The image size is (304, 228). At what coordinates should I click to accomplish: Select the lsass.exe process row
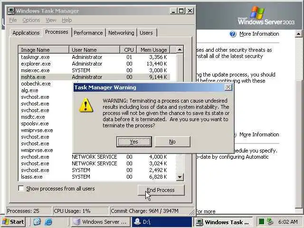click(x=94, y=177)
